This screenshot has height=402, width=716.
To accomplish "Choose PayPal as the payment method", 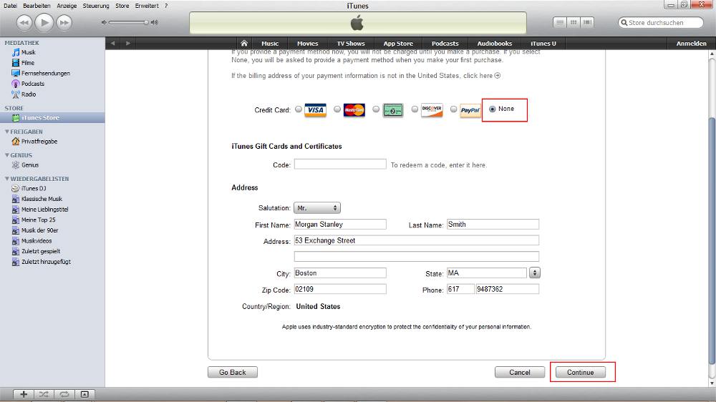I will click(453, 109).
